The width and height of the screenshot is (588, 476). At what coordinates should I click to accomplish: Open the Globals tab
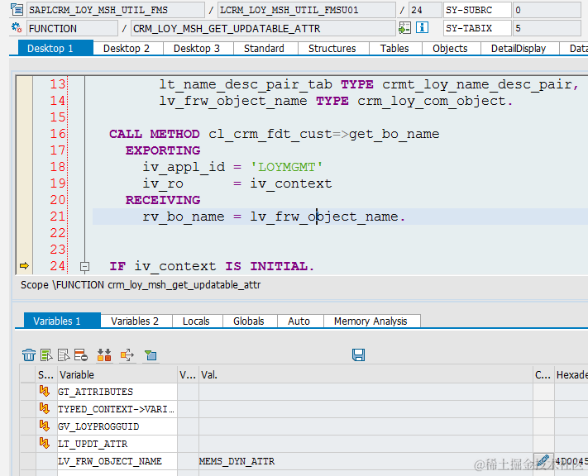click(x=250, y=321)
